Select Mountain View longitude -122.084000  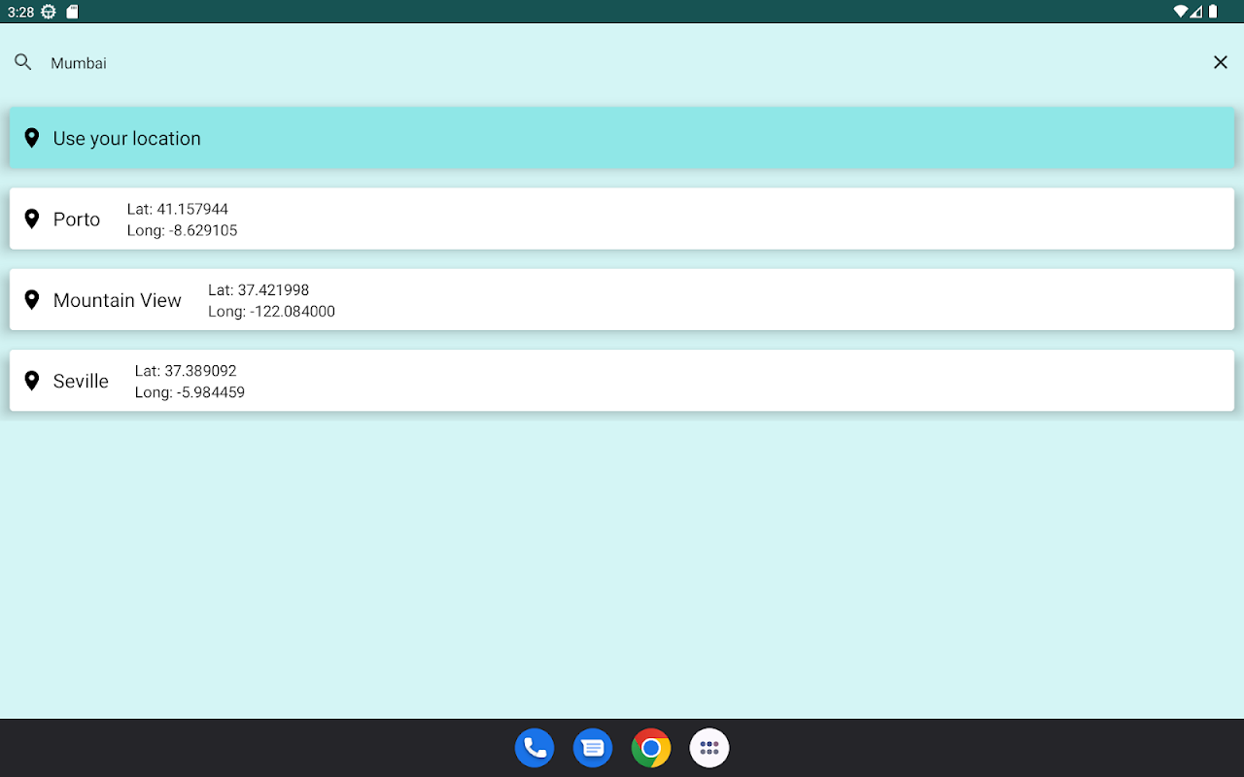point(272,311)
